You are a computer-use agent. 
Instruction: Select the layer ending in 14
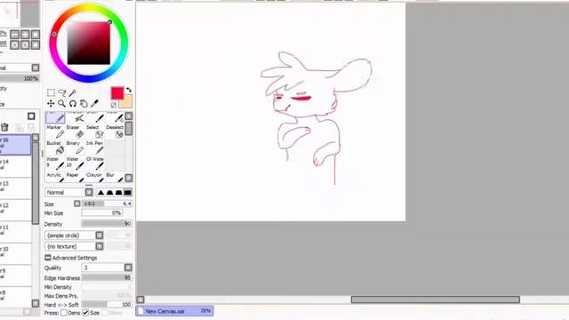coord(15,166)
